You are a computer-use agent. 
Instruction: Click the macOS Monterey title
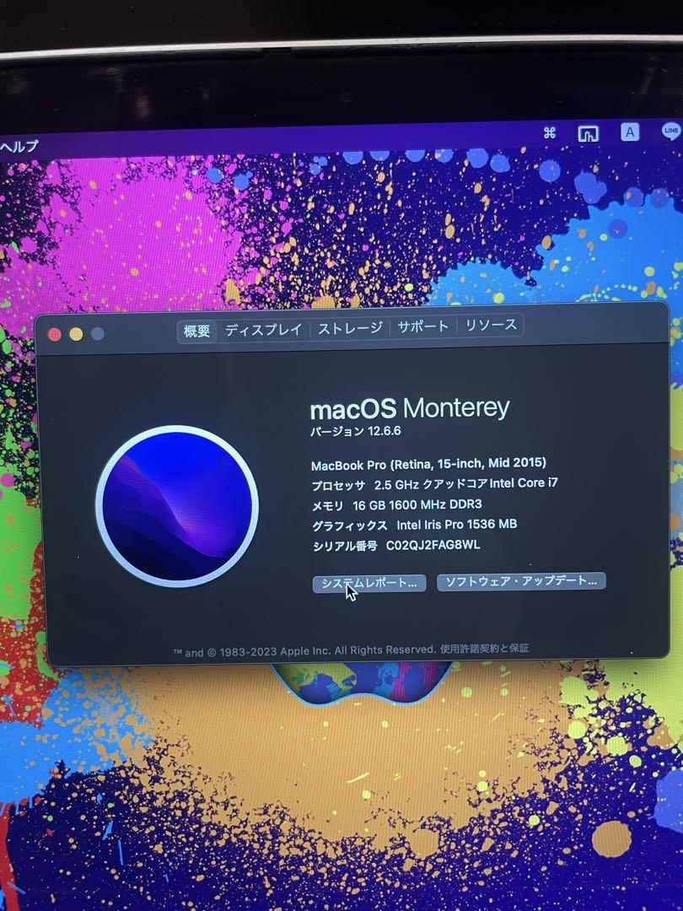click(x=410, y=408)
